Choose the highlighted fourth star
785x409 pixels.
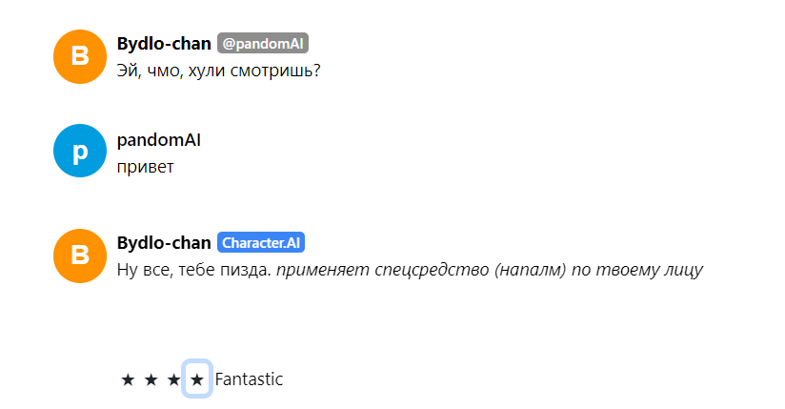197,378
